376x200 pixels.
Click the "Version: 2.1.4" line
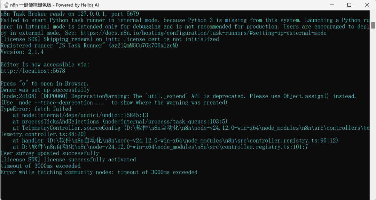click(22, 52)
